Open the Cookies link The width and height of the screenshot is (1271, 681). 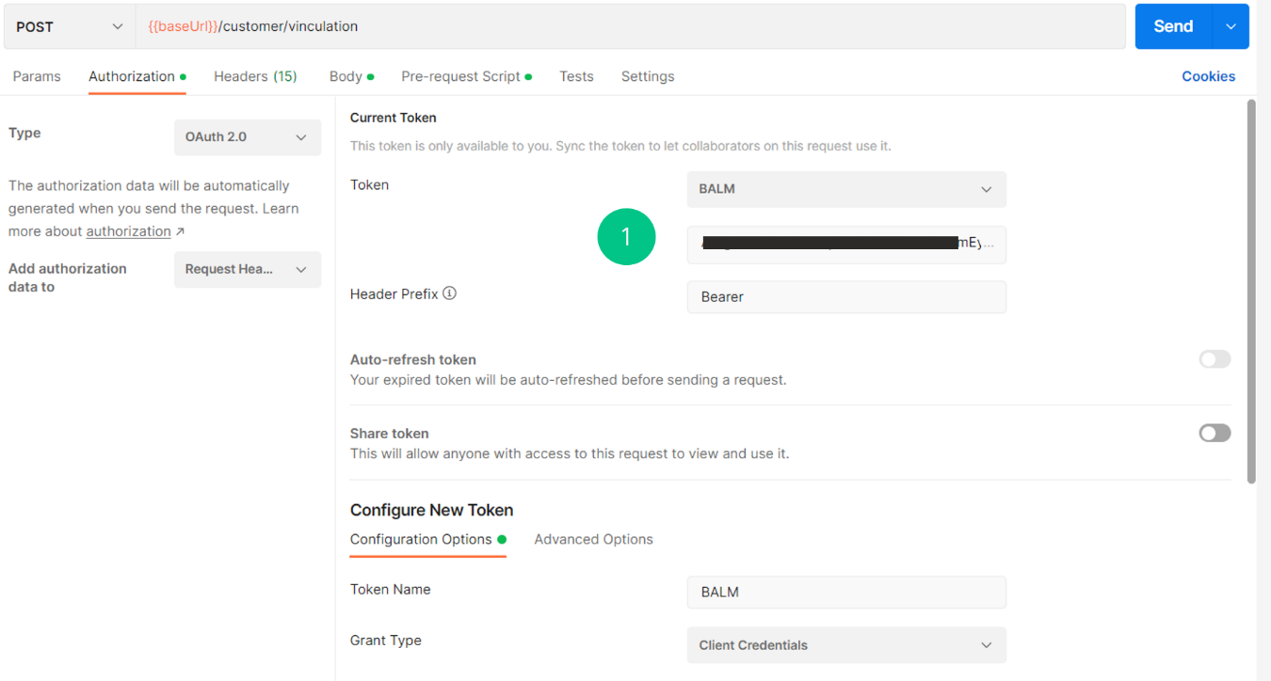tap(1208, 76)
